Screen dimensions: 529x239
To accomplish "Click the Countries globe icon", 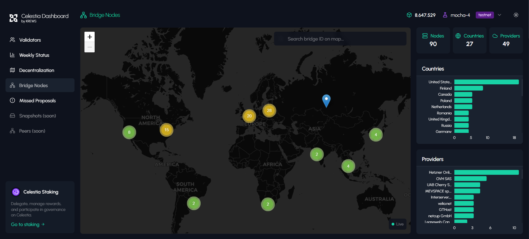I will pos(458,36).
